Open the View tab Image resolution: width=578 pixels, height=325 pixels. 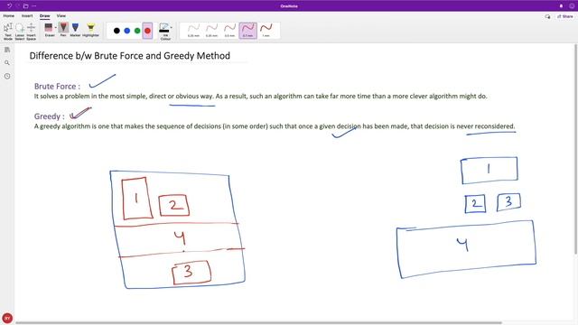pos(61,16)
